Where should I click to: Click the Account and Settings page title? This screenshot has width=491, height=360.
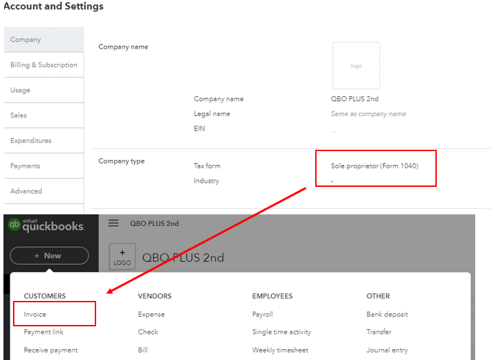tap(54, 6)
